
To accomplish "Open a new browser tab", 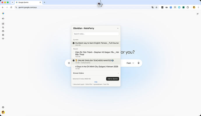I will point(44,2).
